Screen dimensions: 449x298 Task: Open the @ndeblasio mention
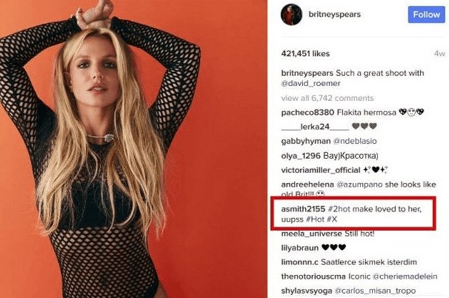355,141
